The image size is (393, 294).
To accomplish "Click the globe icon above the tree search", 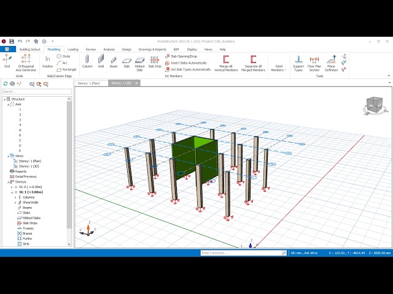I will pyautogui.click(x=12, y=84).
